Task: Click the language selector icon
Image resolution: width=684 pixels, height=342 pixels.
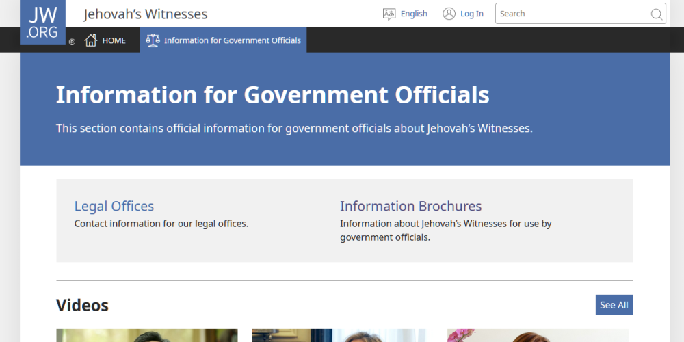Action: tap(389, 14)
